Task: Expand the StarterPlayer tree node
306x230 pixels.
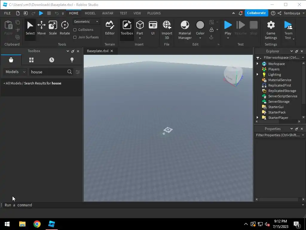Action: tap(257, 117)
